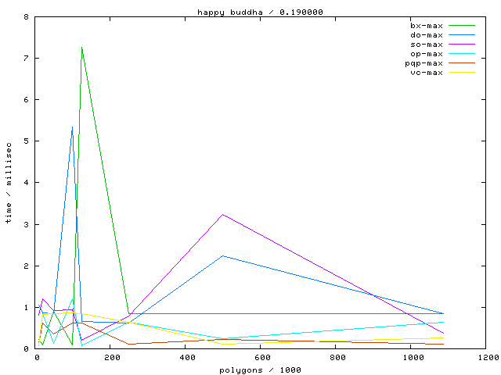The image size is (501, 375).
Task: Click the blue do-max legend line sample
Action: point(462,35)
